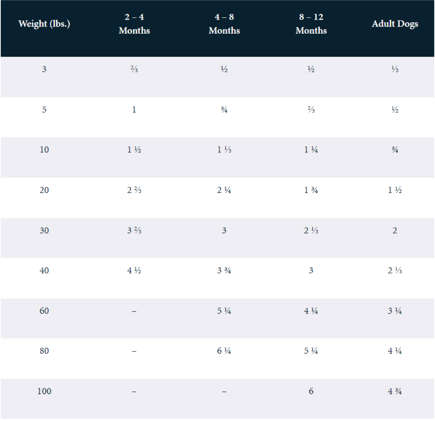Select the 4 – 8 Months column header
This screenshot has width=435, height=421.
coord(224,24)
